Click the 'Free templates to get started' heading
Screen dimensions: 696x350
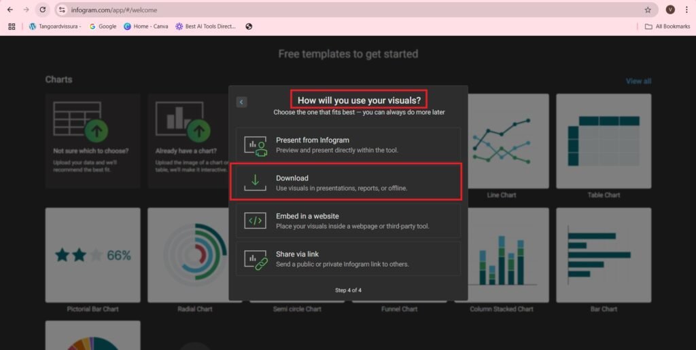[348, 54]
